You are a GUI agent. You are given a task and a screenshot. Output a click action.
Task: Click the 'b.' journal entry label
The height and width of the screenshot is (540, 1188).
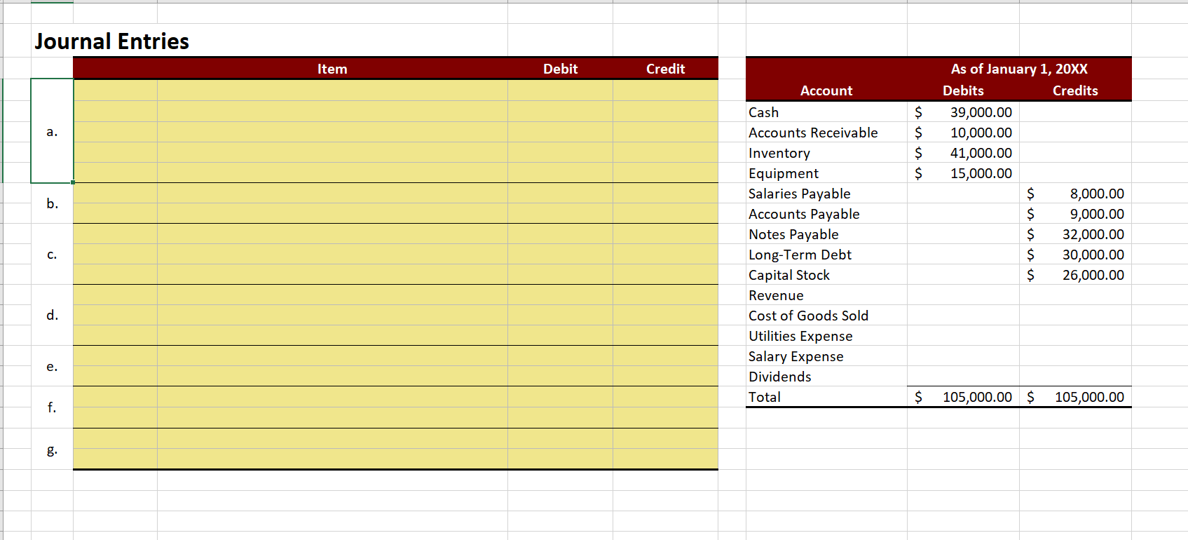click(52, 203)
